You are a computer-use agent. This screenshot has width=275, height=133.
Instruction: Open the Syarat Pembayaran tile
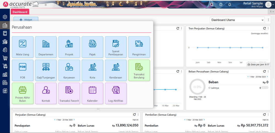point(116,47)
